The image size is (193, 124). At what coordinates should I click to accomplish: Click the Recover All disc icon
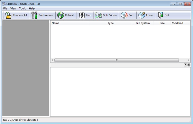click(8, 15)
